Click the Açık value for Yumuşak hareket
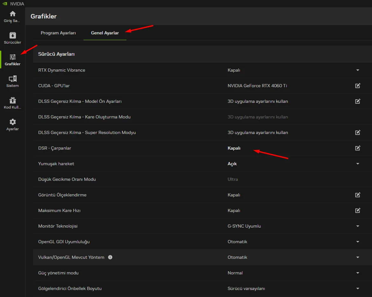 tap(232, 164)
